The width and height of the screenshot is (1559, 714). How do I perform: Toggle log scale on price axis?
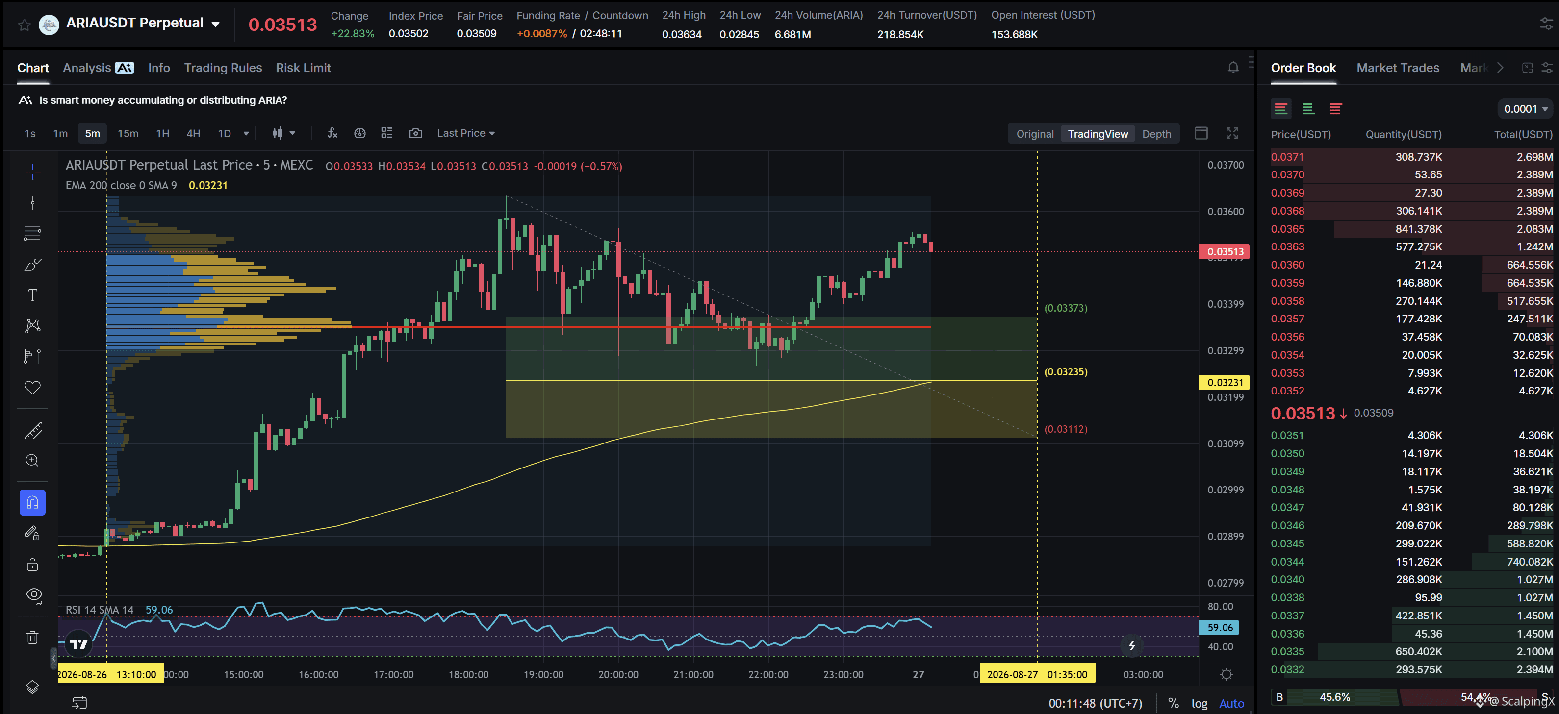point(1199,703)
